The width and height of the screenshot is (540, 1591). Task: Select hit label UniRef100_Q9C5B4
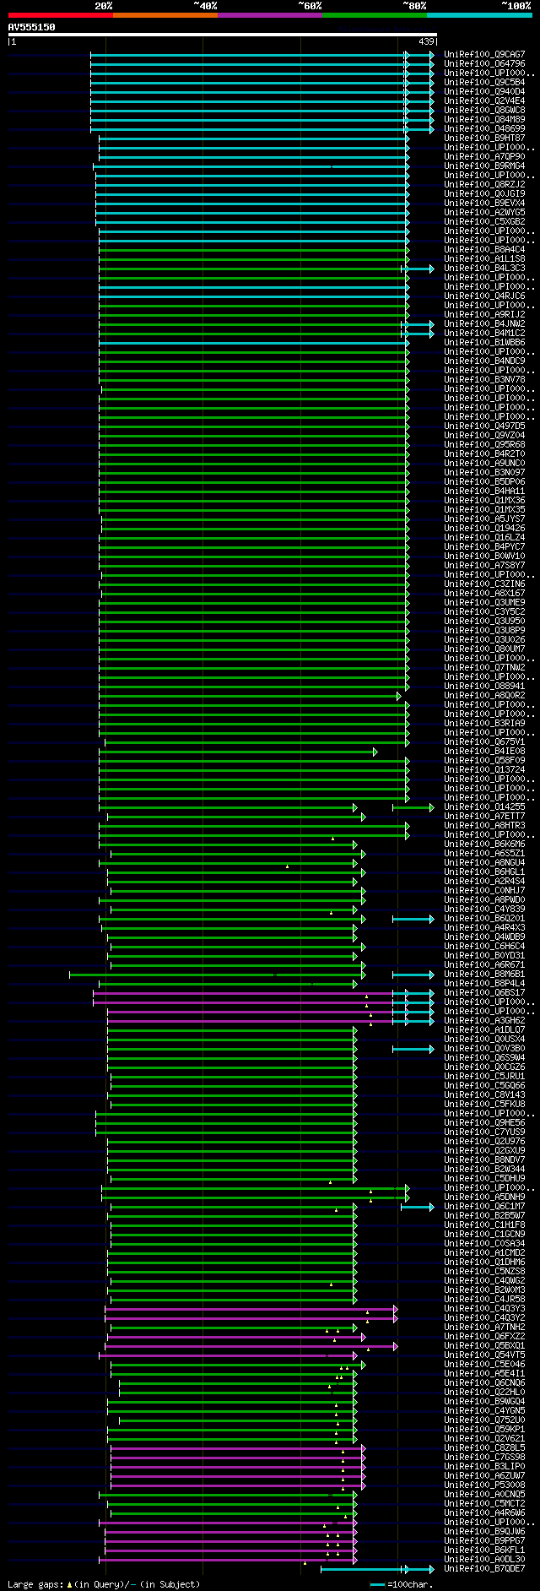click(484, 83)
